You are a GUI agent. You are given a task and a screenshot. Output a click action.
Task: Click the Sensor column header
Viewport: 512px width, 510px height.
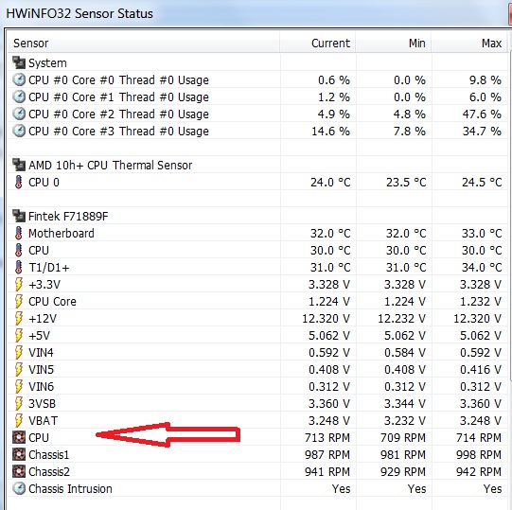(143, 43)
